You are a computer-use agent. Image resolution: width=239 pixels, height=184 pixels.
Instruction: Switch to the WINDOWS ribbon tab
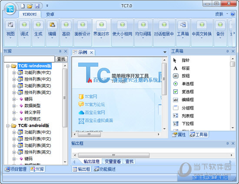coord(30,14)
